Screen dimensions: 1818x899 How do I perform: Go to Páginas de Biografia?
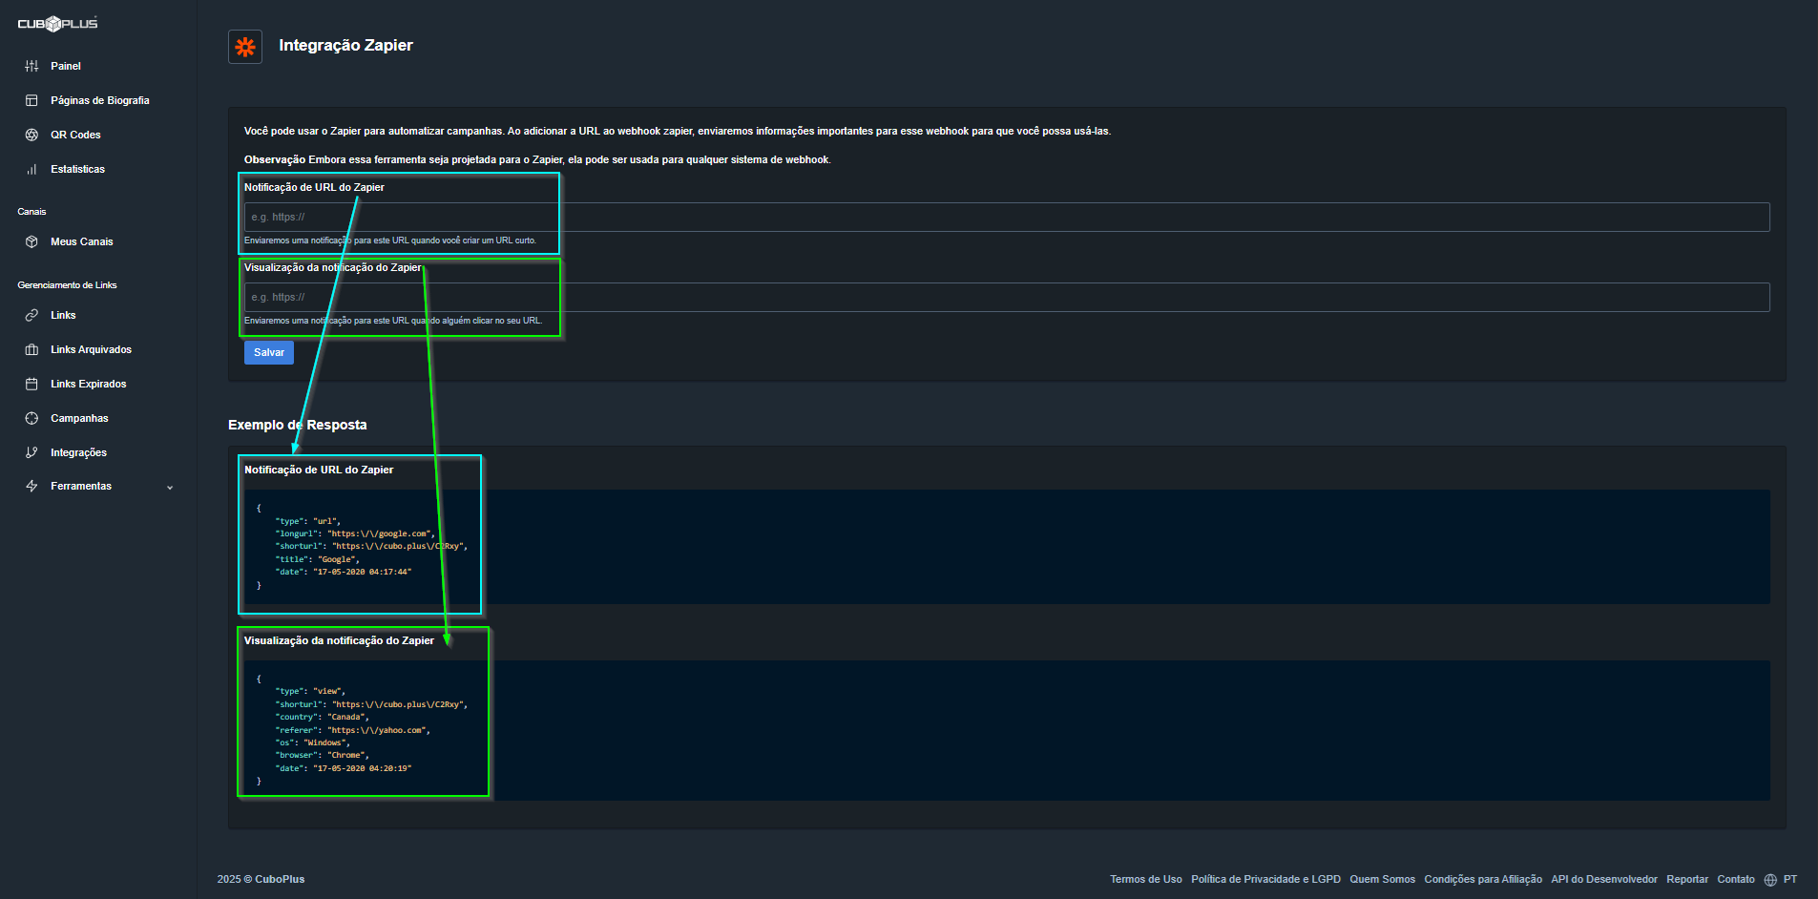tap(100, 100)
